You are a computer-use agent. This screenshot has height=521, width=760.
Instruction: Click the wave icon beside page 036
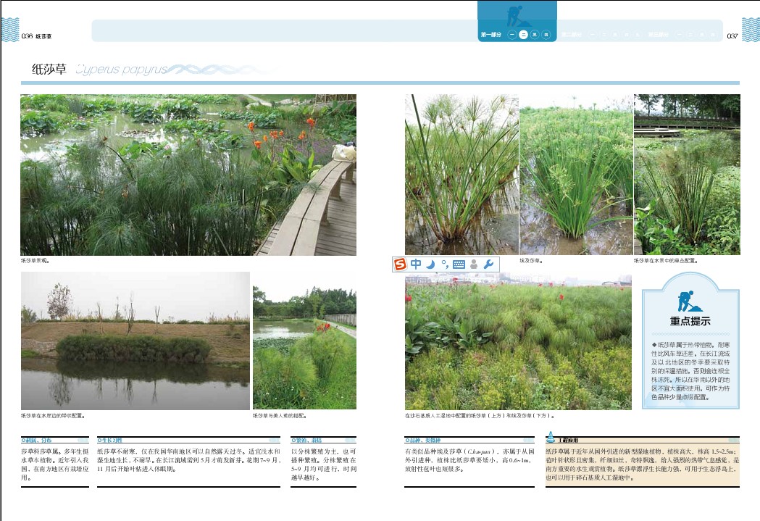tap(9, 30)
